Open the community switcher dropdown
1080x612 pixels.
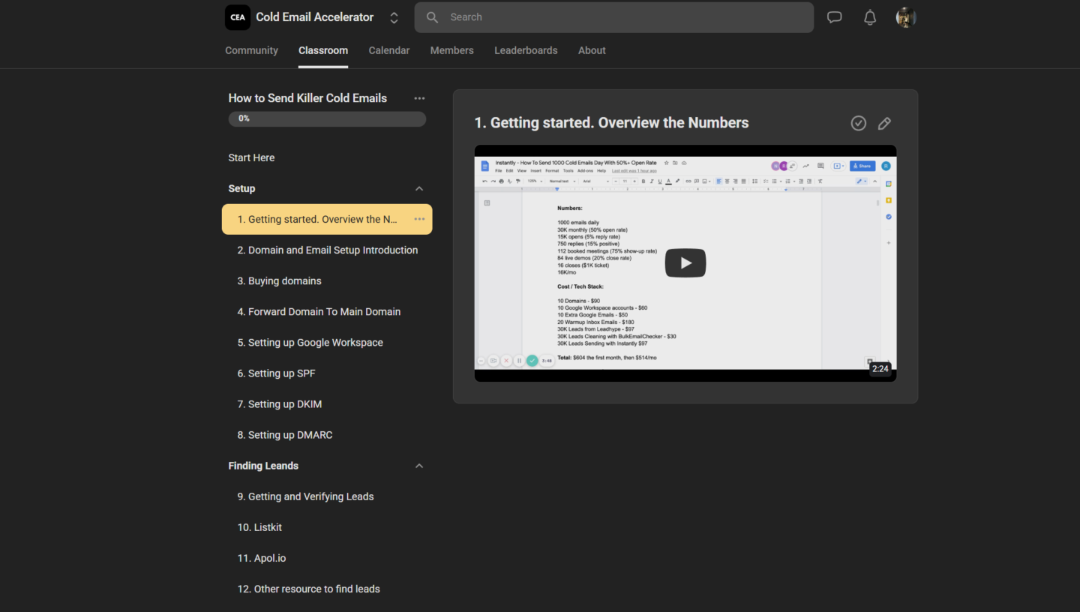pyautogui.click(x=394, y=17)
